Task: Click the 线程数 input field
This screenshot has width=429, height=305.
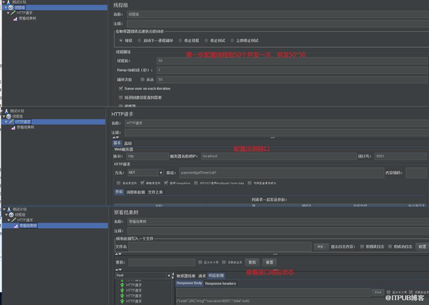Action: tap(292, 61)
